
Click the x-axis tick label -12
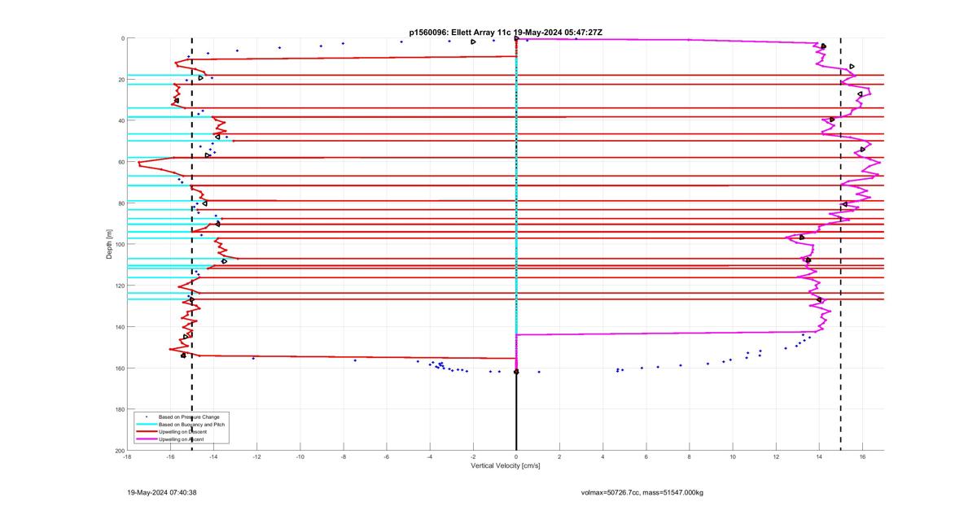256,456
